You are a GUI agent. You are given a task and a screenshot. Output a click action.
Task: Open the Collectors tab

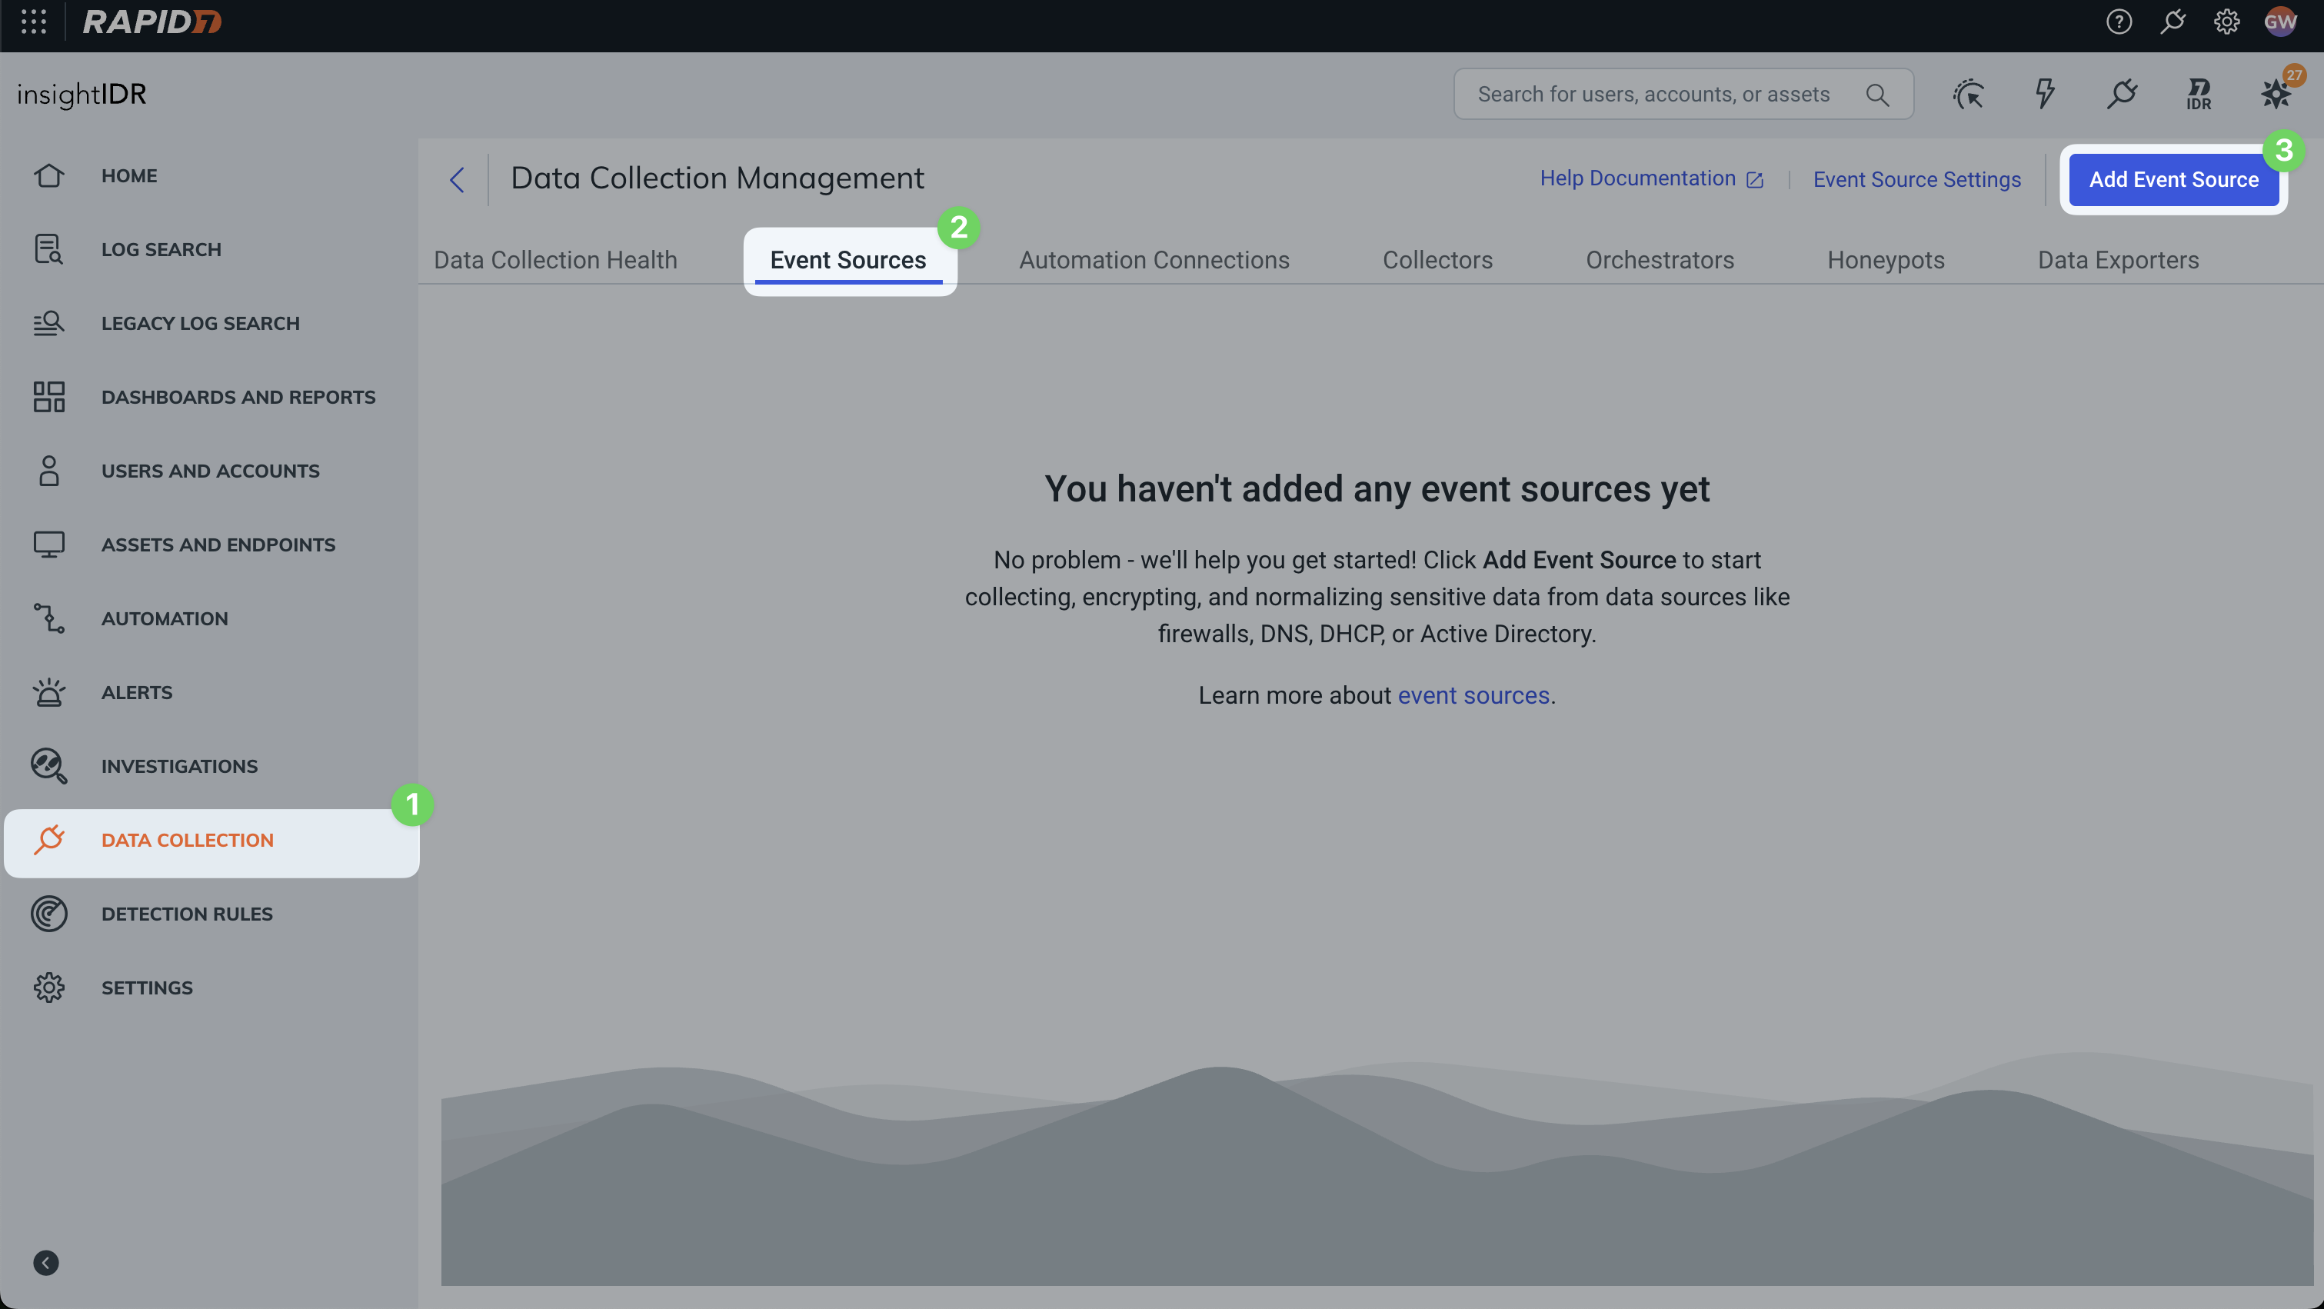pos(1437,260)
